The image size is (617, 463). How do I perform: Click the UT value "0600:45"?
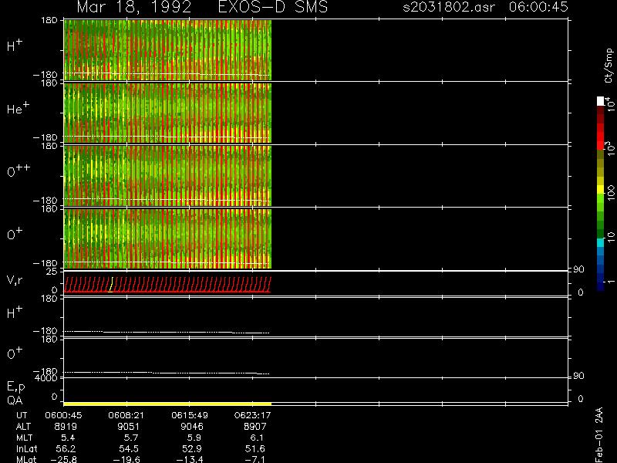63,415
